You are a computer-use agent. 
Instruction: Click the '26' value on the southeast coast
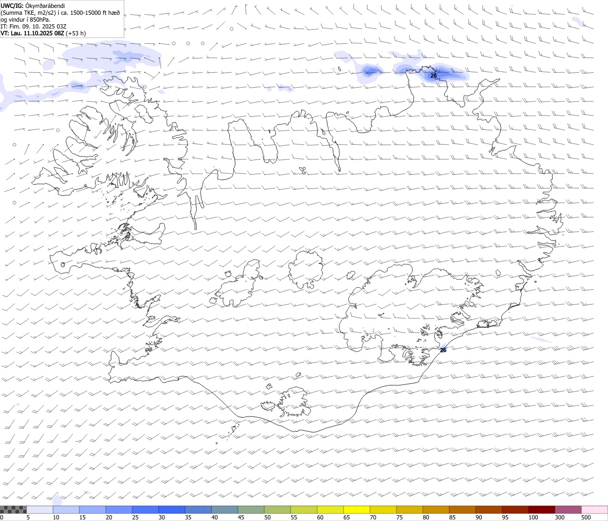(443, 350)
